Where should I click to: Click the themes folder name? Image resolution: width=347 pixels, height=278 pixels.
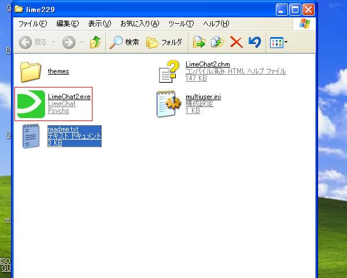58,71
